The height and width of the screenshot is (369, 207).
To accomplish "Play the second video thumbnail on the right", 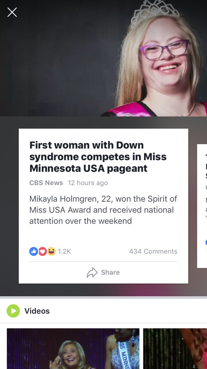I will point(175,349).
